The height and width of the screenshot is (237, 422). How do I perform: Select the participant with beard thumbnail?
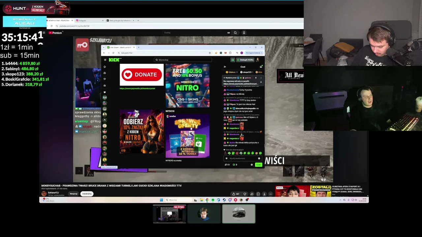point(204,214)
